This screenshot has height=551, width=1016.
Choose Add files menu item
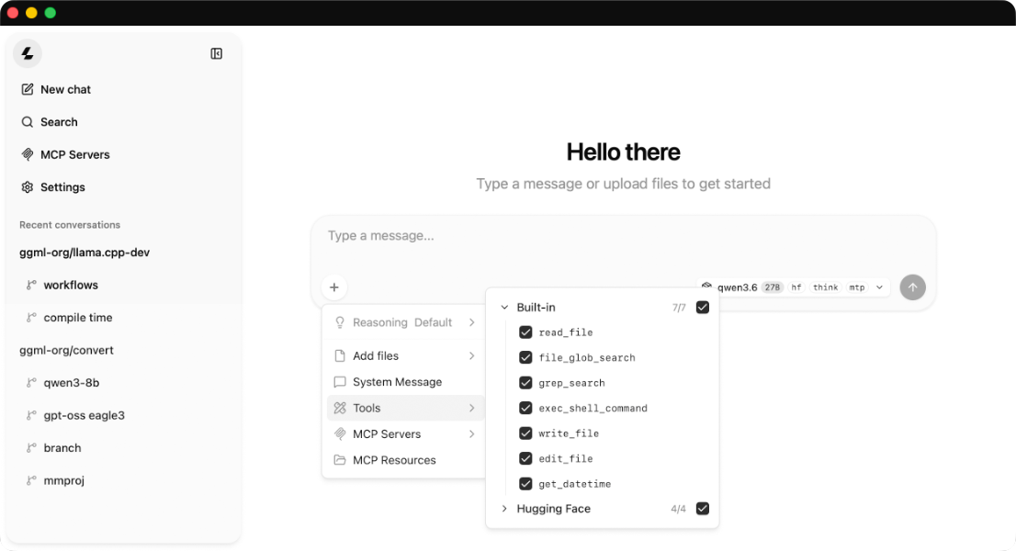[x=406, y=355]
